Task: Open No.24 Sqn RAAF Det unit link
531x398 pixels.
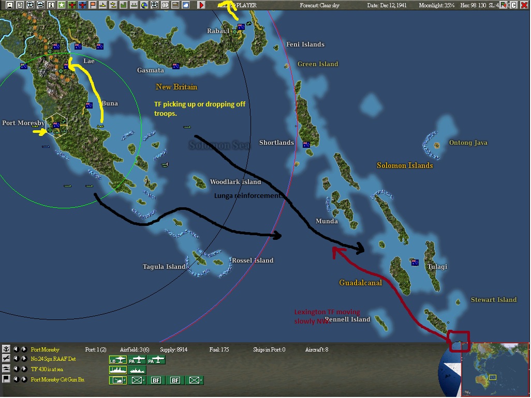Action: (53, 359)
